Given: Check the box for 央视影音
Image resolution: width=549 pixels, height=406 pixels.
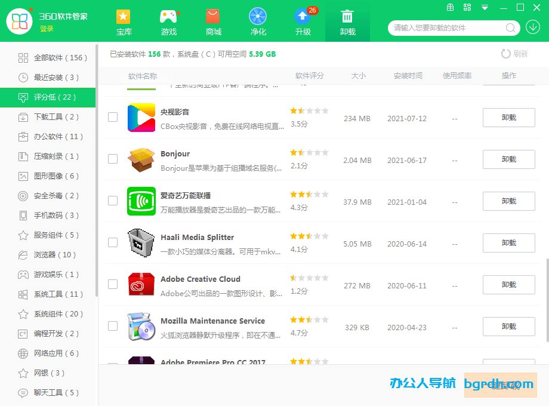Looking at the screenshot, I should click(x=113, y=117).
